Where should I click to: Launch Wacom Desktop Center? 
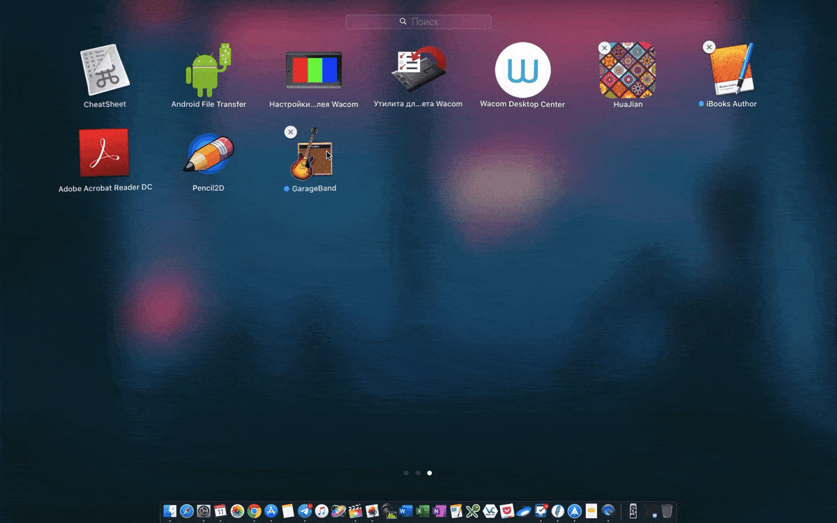[522, 70]
